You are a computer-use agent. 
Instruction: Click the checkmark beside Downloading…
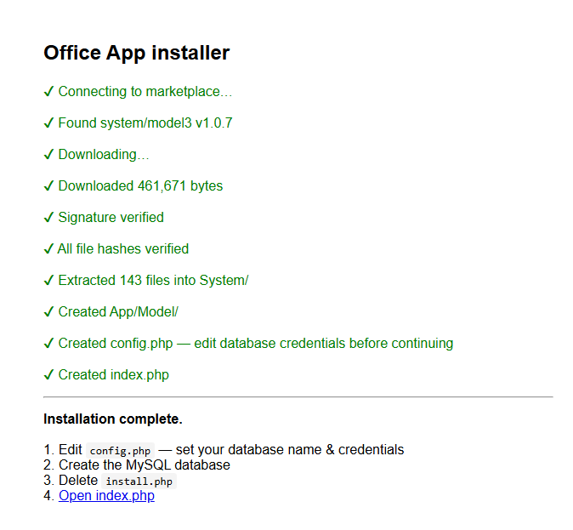(49, 155)
